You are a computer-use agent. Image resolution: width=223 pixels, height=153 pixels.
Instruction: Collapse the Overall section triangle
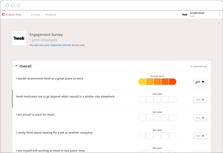[16, 66]
